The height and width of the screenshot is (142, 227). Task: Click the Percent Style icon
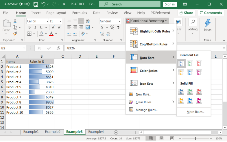pos(112,27)
